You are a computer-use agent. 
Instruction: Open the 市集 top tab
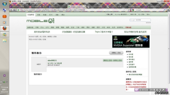(39, 15)
